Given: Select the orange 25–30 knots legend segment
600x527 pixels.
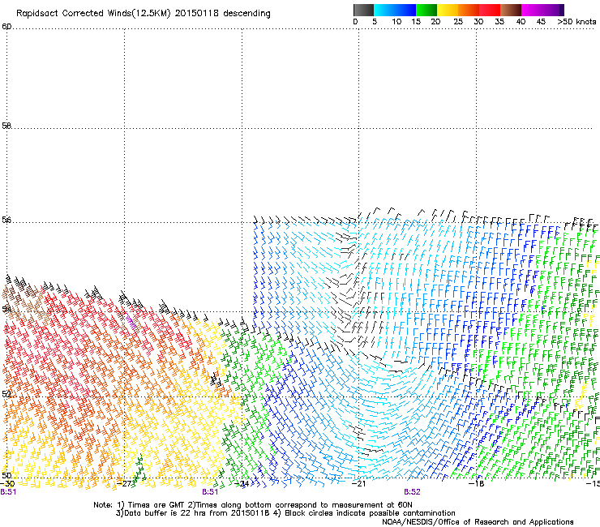Looking at the screenshot, I should [x=469, y=10].
